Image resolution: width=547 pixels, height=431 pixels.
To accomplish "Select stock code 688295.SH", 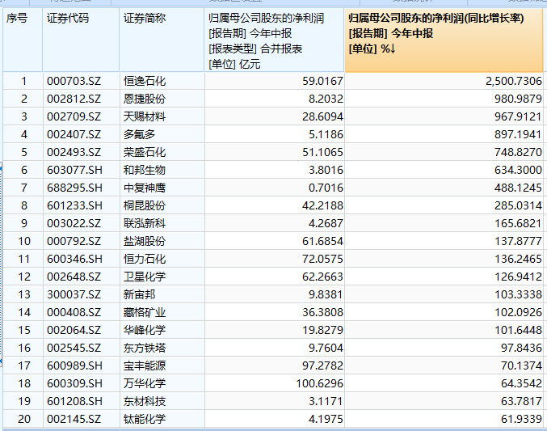I will [x=81, y=188].
